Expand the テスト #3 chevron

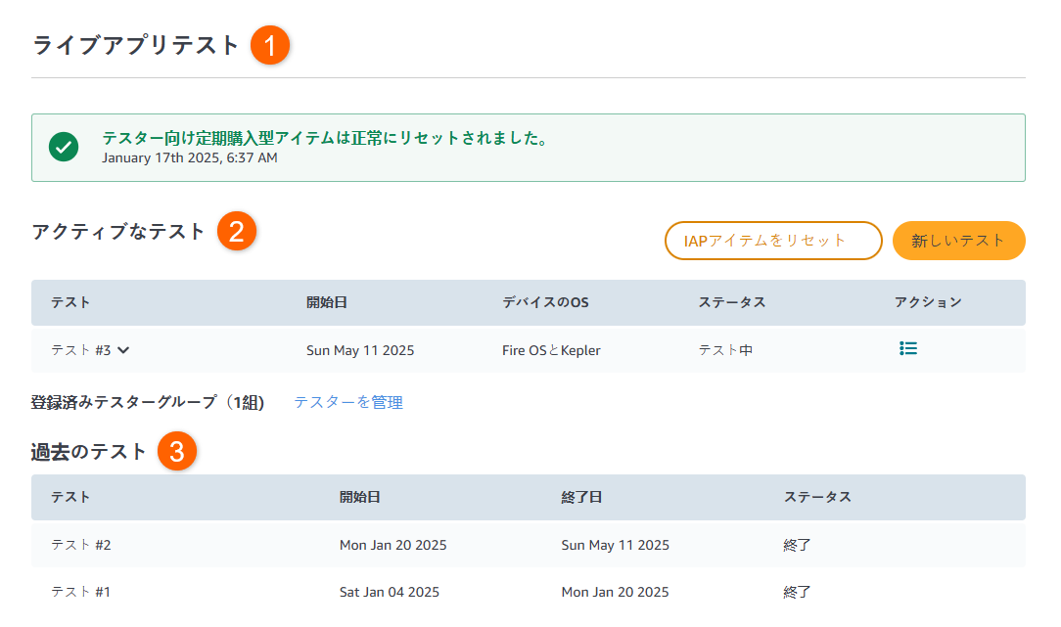coord(123,350)
